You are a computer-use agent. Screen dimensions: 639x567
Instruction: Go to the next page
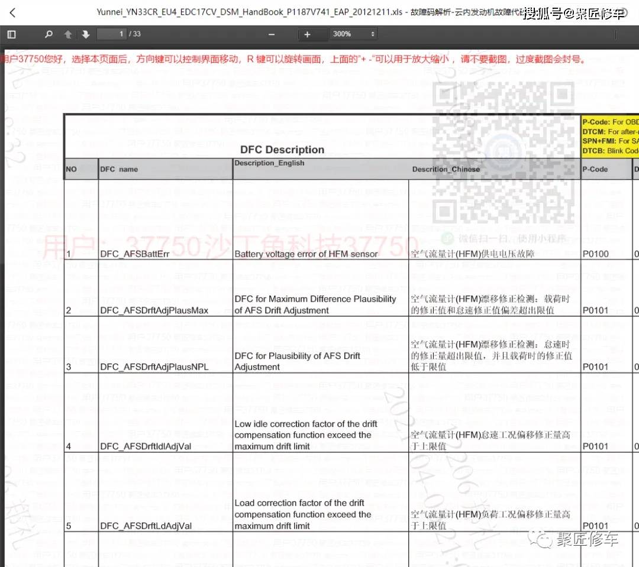(86, 34)
